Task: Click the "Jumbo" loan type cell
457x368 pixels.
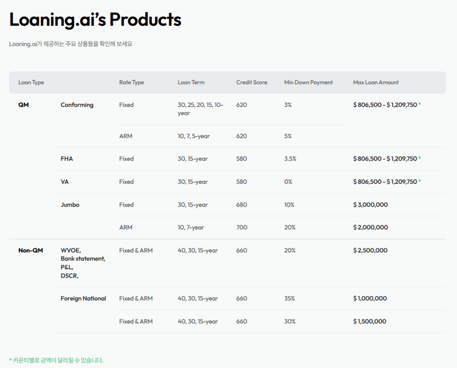Action: click(70, 205)
